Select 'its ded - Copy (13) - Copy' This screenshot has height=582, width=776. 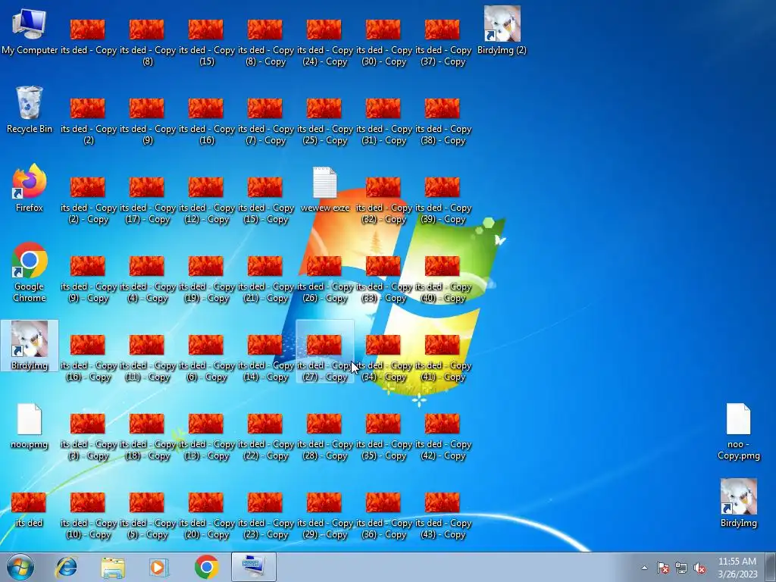(206, 437)
